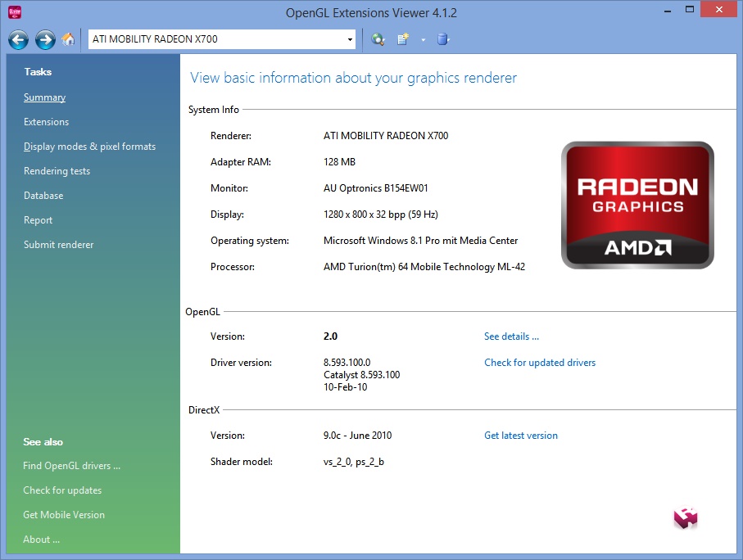Minimize the OpenGL Extensions Viewer window
This screenshot has height=560, width=743.
pyautogui.click(x=668, y=10)
